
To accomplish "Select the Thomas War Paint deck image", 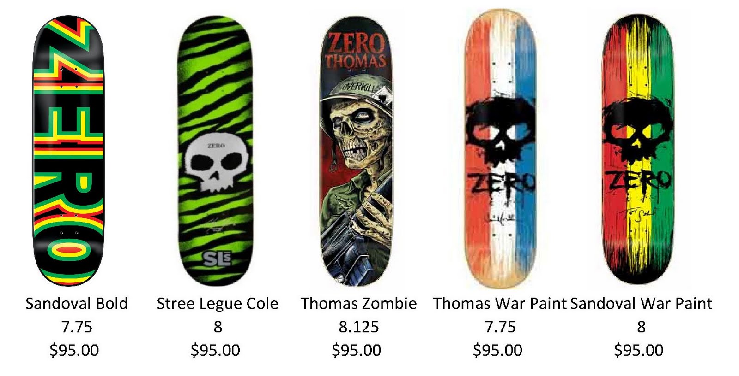I will [x=501, y=149].
